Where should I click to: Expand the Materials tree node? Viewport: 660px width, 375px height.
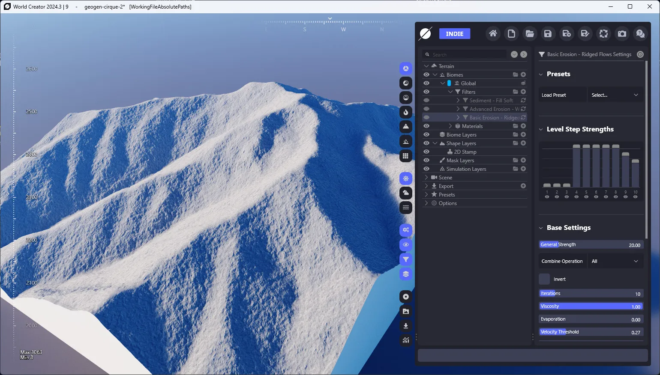450,126
